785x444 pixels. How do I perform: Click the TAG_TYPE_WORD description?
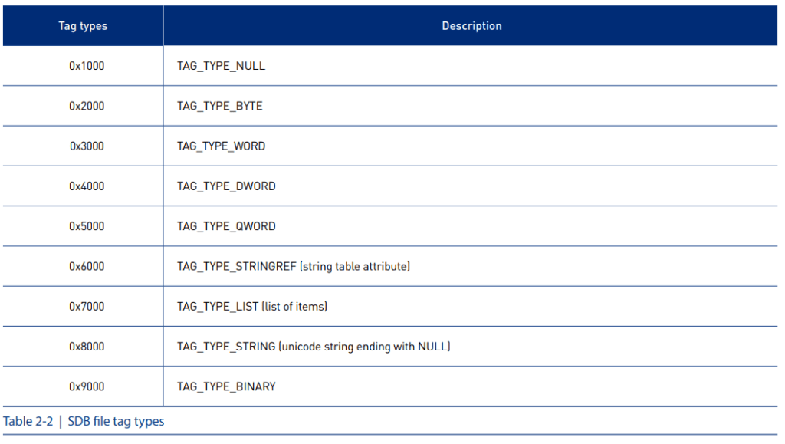coord(222,146)
